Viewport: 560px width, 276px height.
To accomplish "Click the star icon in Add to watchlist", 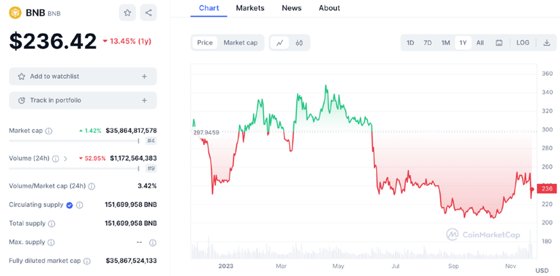I will point(22,77).
